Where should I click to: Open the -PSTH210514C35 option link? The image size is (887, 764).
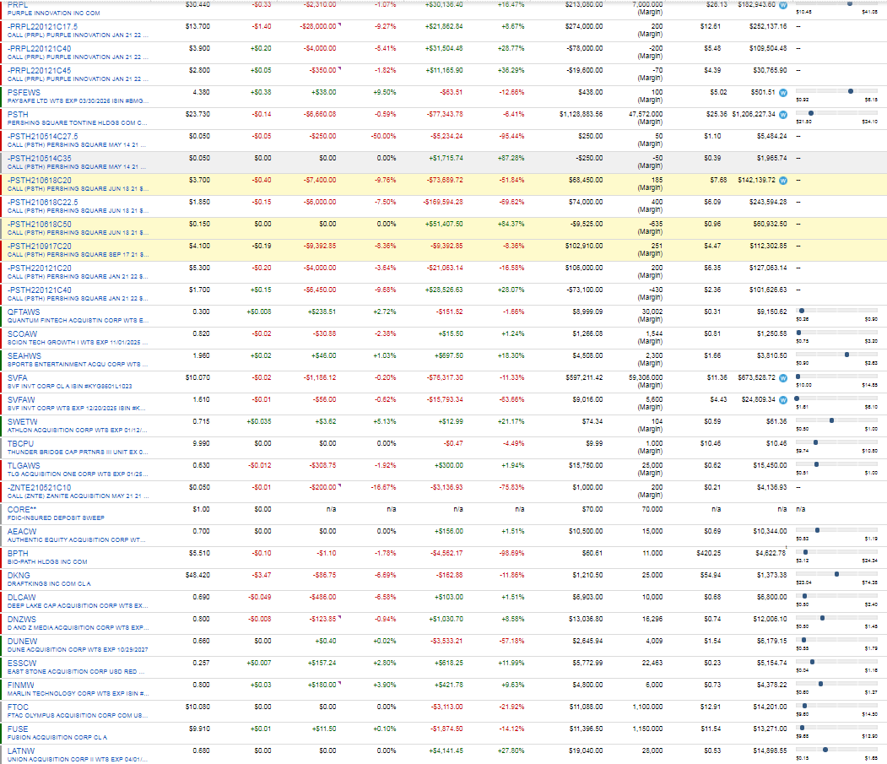click(x=39, y=159)
